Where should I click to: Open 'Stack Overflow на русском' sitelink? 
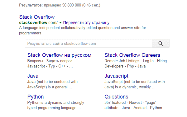[x=59, y=55]
